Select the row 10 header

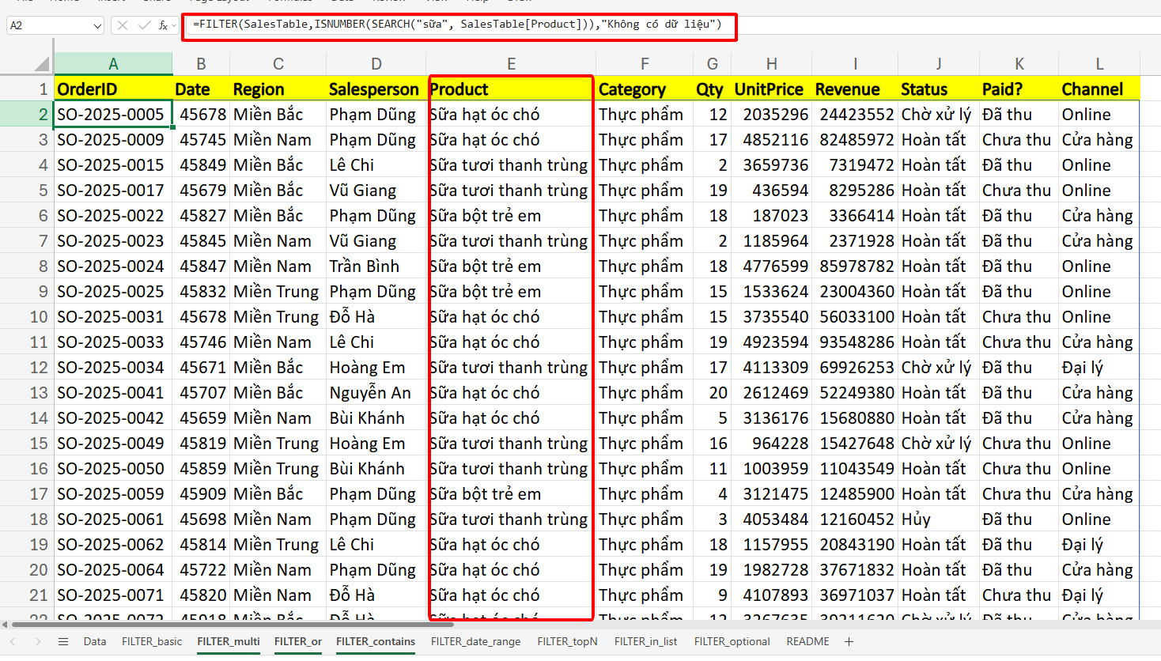[x=27, y=317]
